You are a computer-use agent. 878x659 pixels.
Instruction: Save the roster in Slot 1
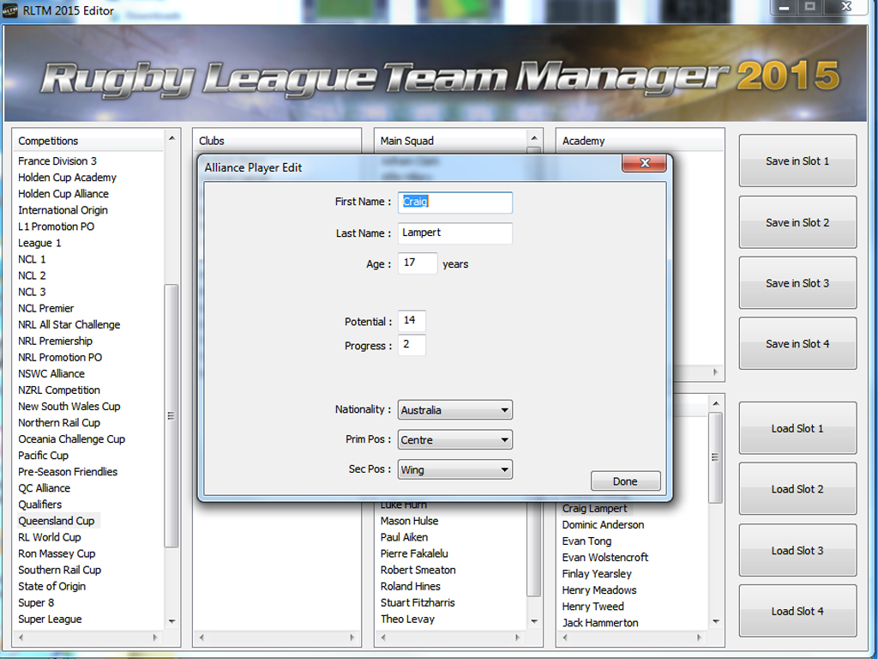(x=797, y=160)
